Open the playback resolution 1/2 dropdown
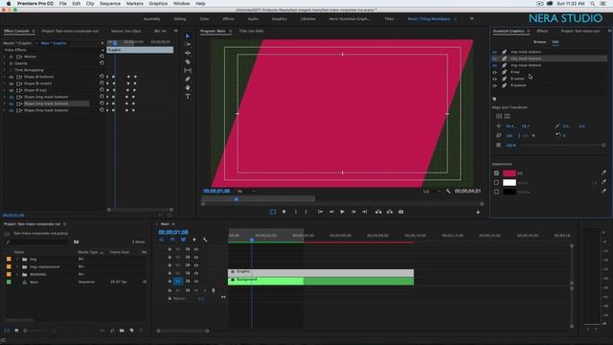This screenshot has height=345, width=613. 432,192
